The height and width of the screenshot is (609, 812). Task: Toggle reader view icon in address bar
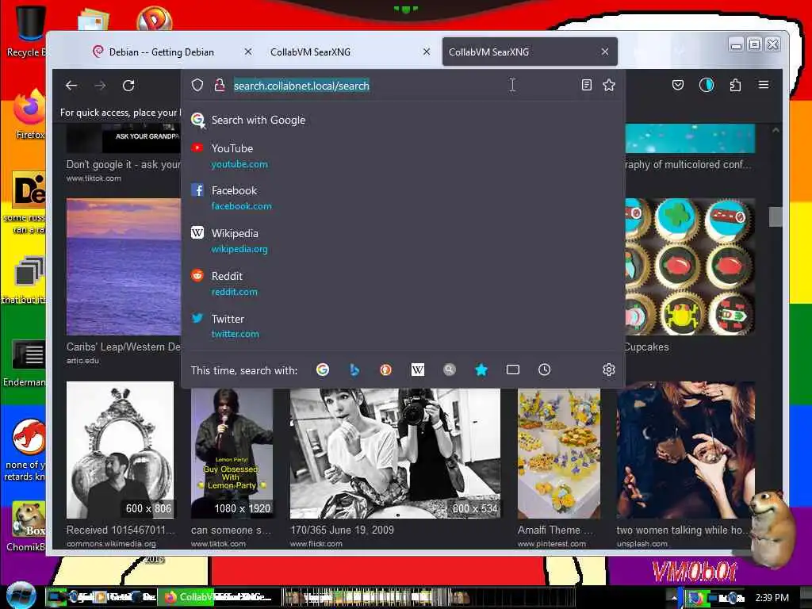pyautogui.click(x=586, y=85)
